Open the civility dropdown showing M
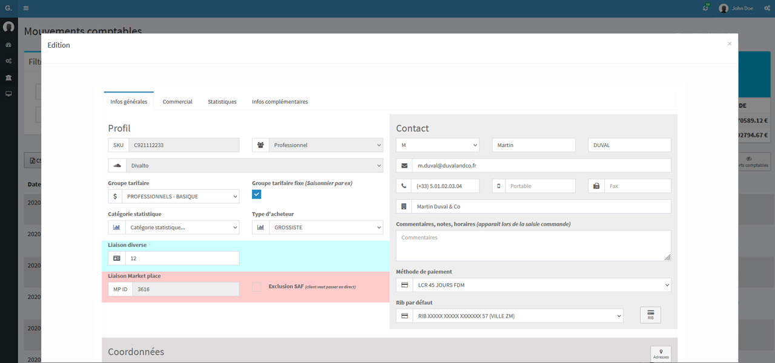775x363 pixels. [437, 145]
